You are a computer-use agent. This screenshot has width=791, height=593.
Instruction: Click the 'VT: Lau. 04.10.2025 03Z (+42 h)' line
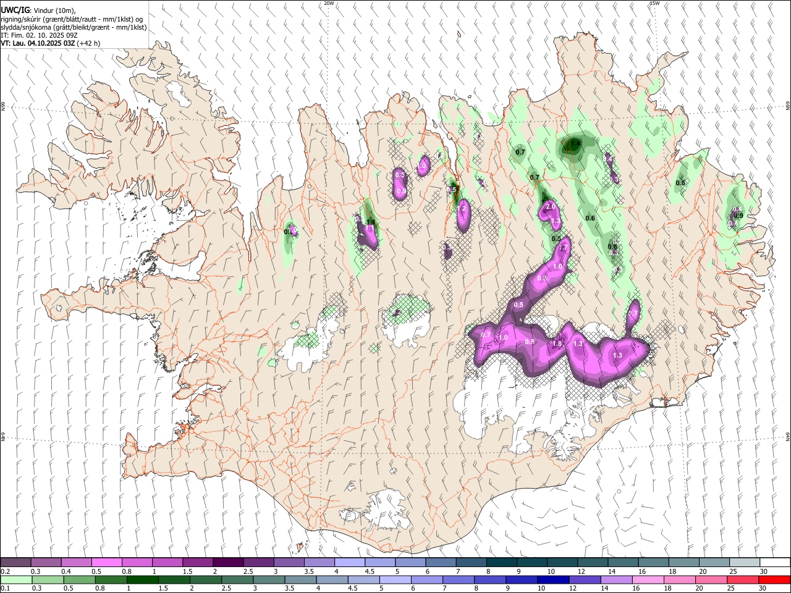[x=51, y=43]
